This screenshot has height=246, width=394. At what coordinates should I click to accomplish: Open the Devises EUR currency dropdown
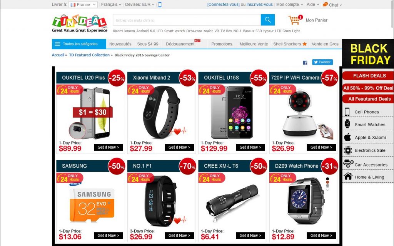point(140,5)
